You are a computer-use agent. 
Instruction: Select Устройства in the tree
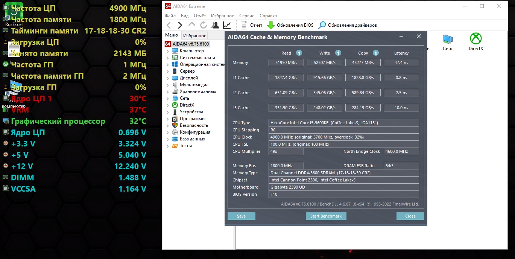pos(191,112)
